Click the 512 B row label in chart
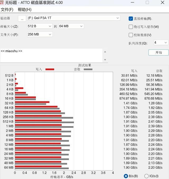This screenshot has height=179, width=169. pyautogui.click(x=9, y=75)
